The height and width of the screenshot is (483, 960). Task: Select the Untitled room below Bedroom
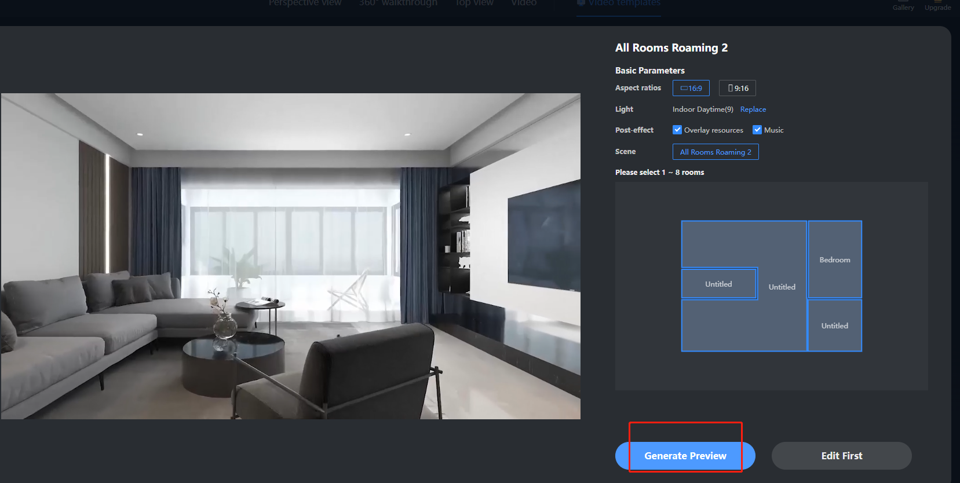pos(834,325)
